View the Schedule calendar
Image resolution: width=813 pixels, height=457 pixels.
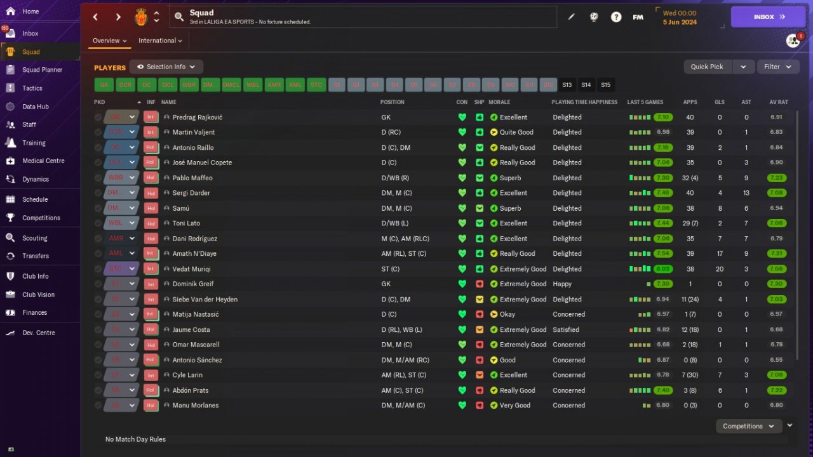pyautogui.click(x=35, y=199)
